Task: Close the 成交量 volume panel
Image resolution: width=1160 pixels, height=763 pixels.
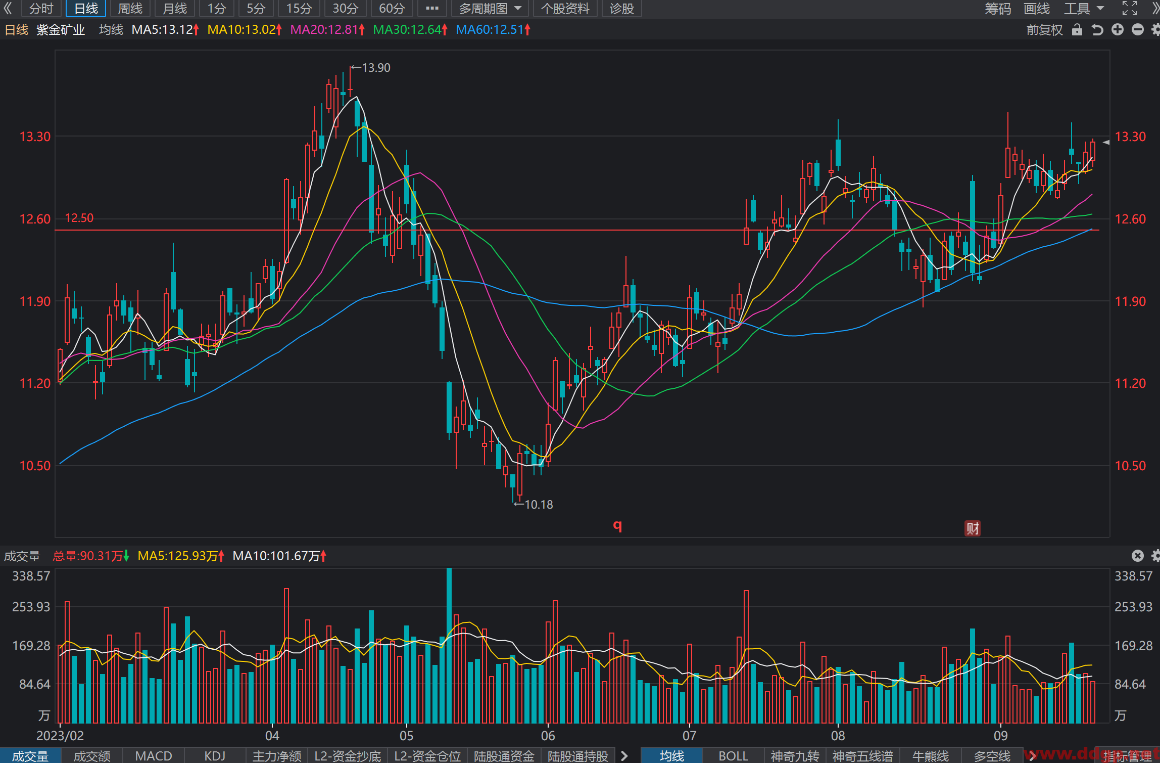Action: coord(1137,556)
